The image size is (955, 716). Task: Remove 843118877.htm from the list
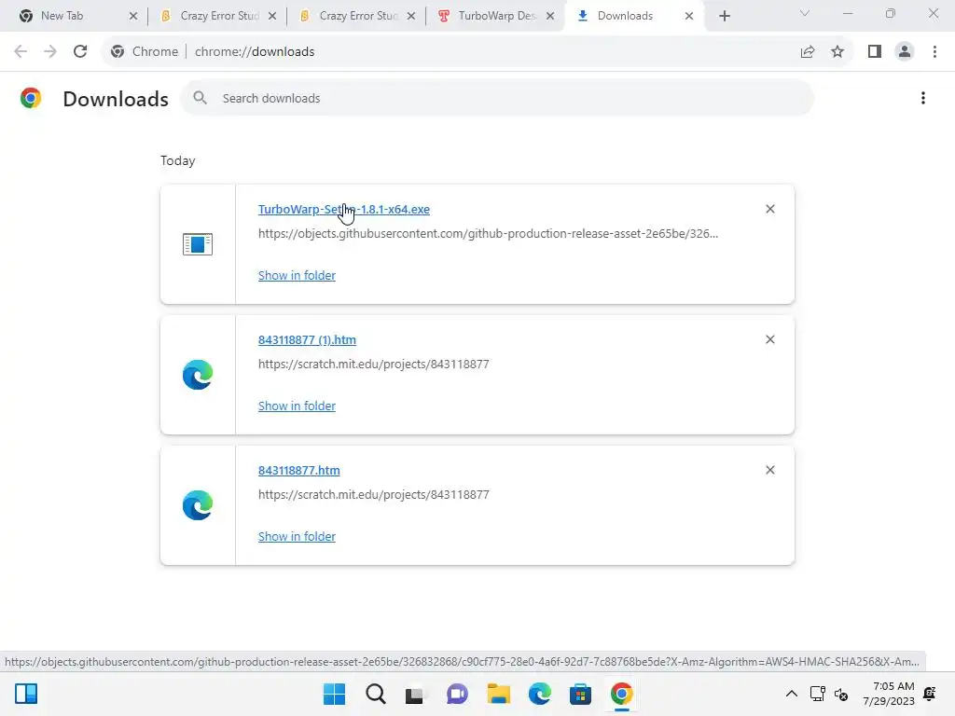tap(769, 470)
